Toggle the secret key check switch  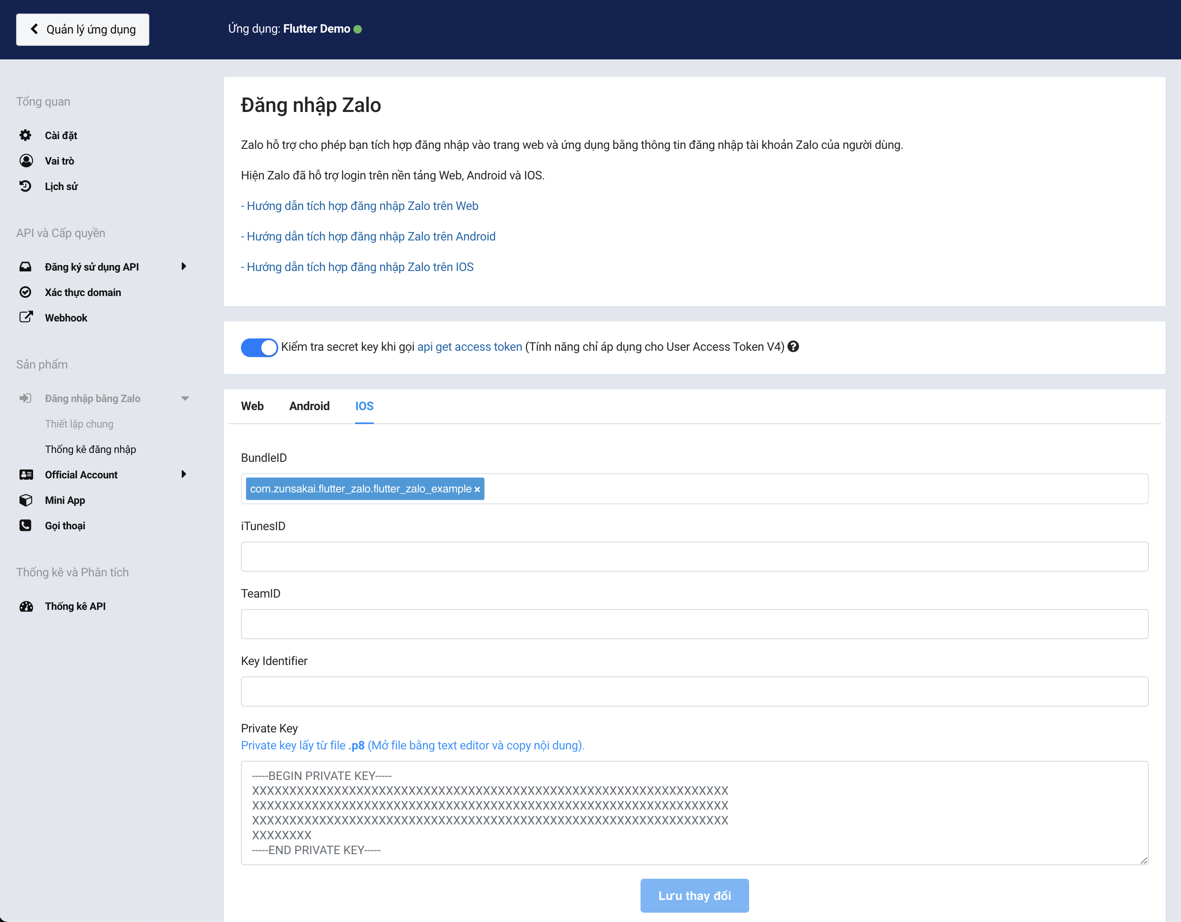pyautogui.click(x=259, y=347)
